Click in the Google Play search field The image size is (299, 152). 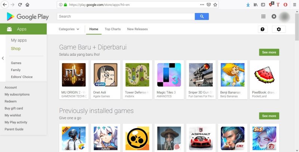click(126, 16)
